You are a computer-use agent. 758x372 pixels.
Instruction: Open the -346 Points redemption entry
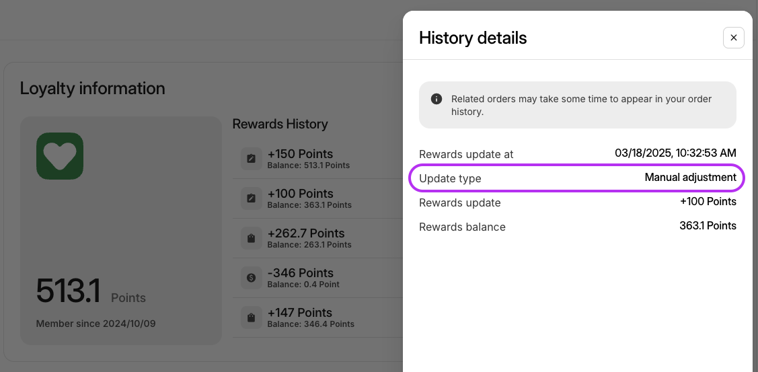pos(318,278)
